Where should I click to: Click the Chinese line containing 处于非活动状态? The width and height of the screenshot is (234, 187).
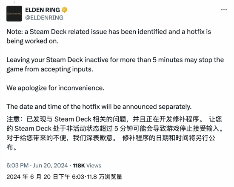click(115, 128)
